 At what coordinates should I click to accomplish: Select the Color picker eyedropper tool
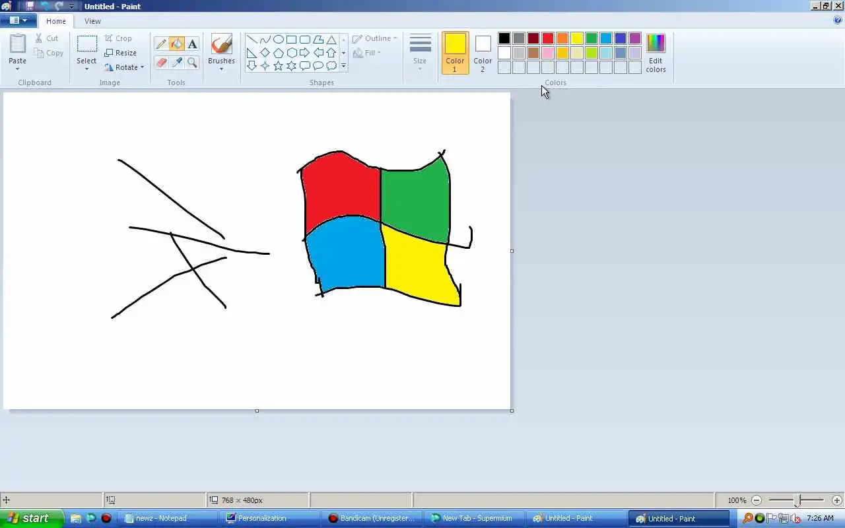pyautogui.click(x=176, y=63)
